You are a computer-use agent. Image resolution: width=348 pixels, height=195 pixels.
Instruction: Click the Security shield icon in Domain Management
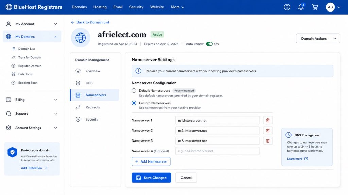78,120
